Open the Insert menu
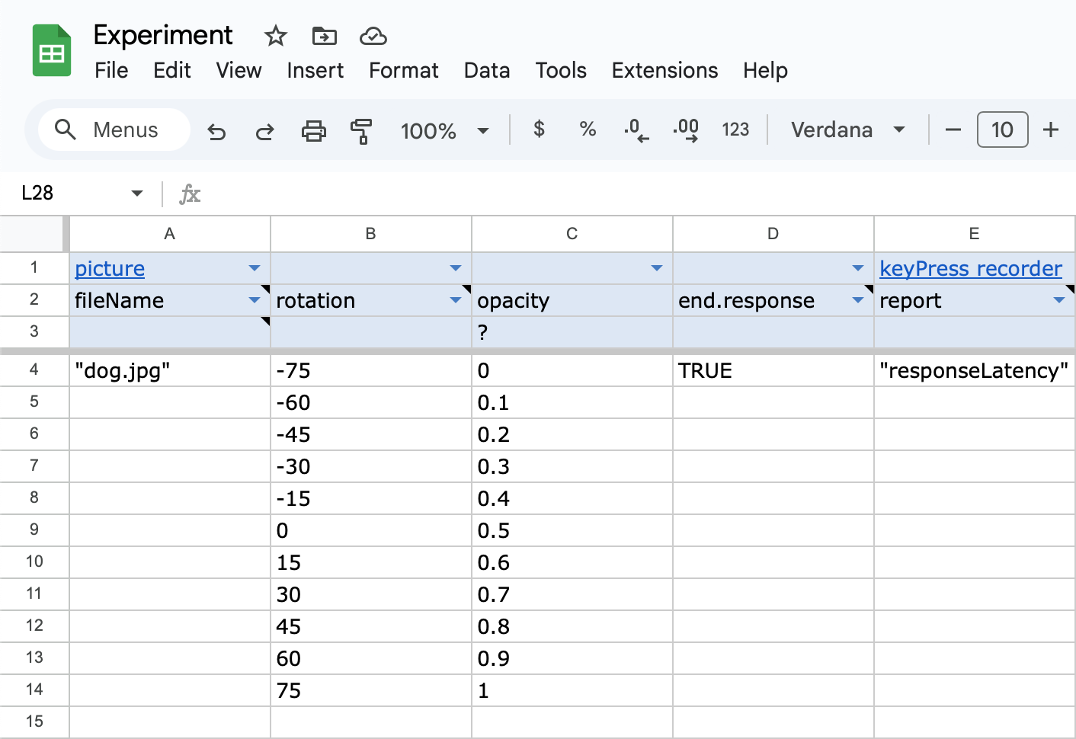Screen dimensions: 1076x739 pyautogui.click(x=315, y=70)
